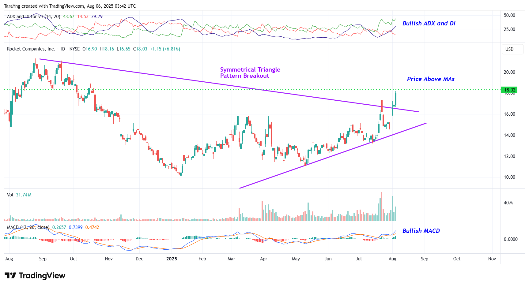Viewport: 529px width, 287px height.
Task: Click the 'Price Above MAs' annotation
Action: click(431, 79)
